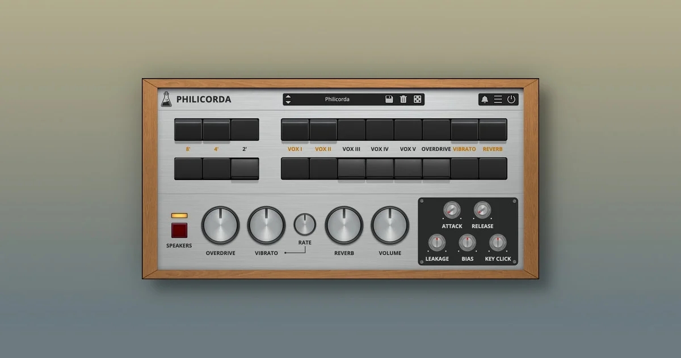
Task: Toggle the upper VOX IV key
Action: click(380, 130)
